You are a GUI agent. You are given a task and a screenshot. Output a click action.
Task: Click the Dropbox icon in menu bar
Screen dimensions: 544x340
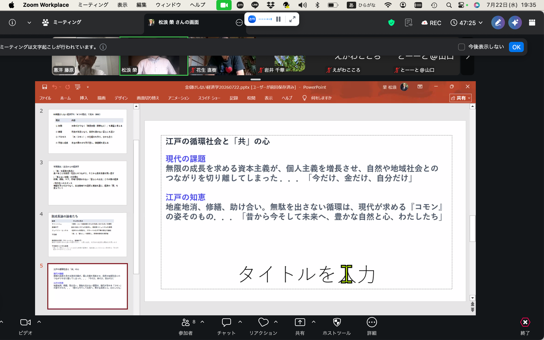tap(271, 5)
